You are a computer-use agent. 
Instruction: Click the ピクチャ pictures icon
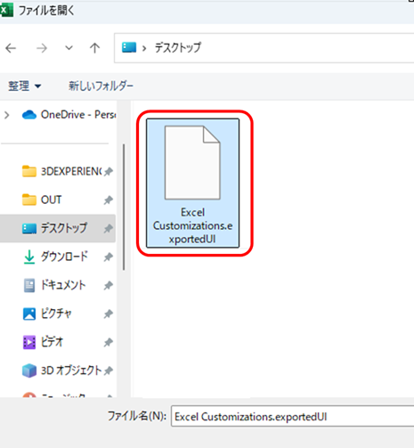[29, 314]
